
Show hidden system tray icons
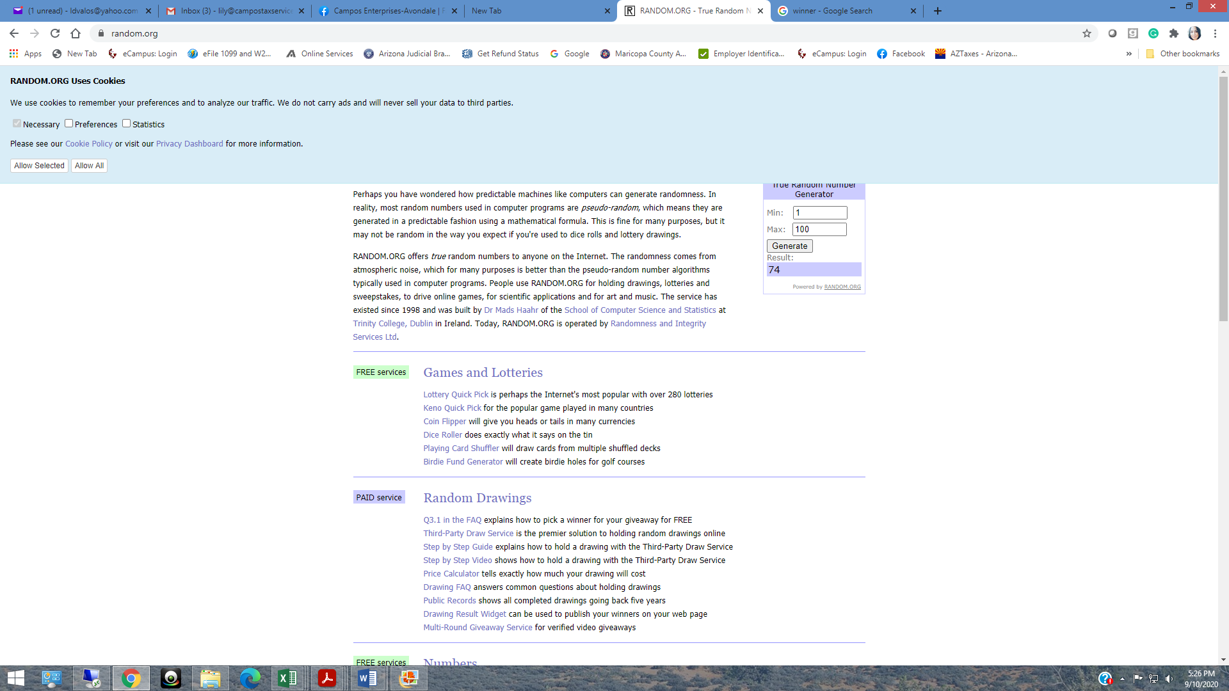[1122, 679]
